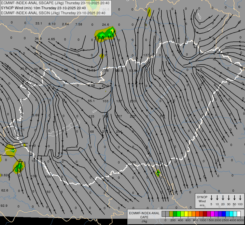
Task: Click the 203 value on the map
Action: coord(133,101)
